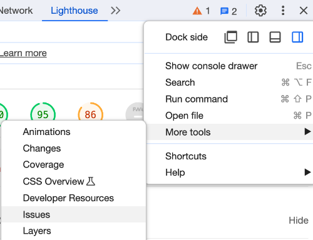The height and width of the screenshot is (240, 313).
Task: Dock DevTools to the right
Action: 297,37
